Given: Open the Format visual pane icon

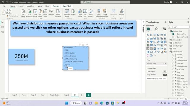Looking at the screenshot, I should point(156,29).
